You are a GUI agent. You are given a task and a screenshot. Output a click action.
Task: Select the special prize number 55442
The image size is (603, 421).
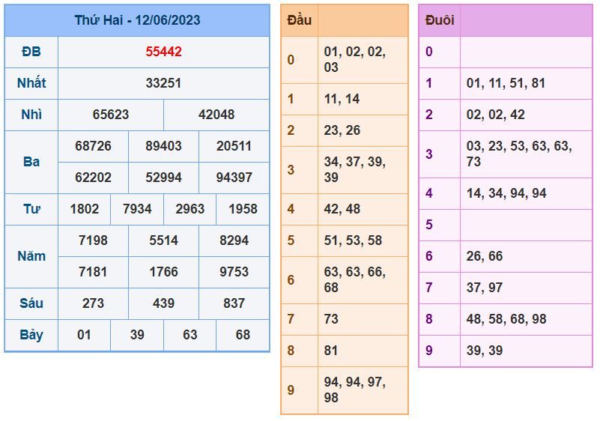163,52
